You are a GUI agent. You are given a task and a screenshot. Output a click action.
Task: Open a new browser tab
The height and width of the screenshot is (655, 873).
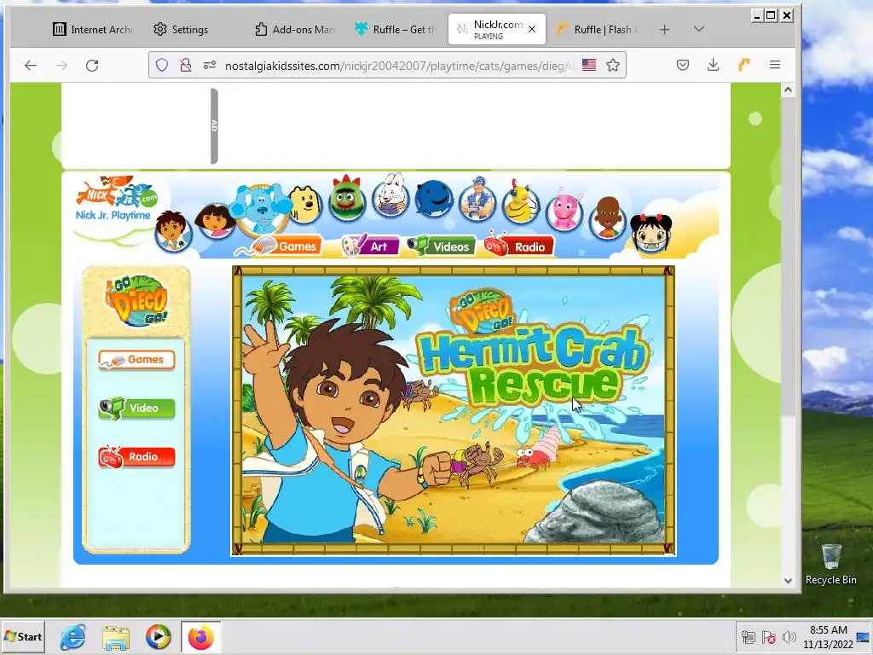coord(664,30)
